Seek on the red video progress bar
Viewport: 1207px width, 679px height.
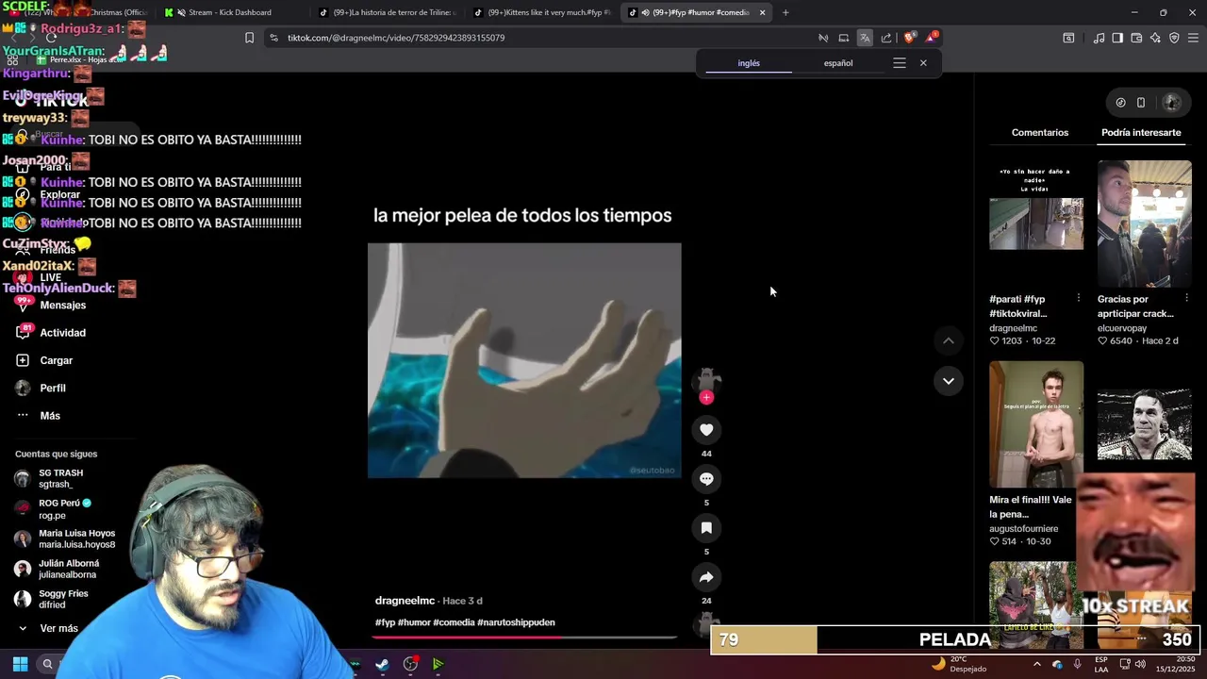524,638
